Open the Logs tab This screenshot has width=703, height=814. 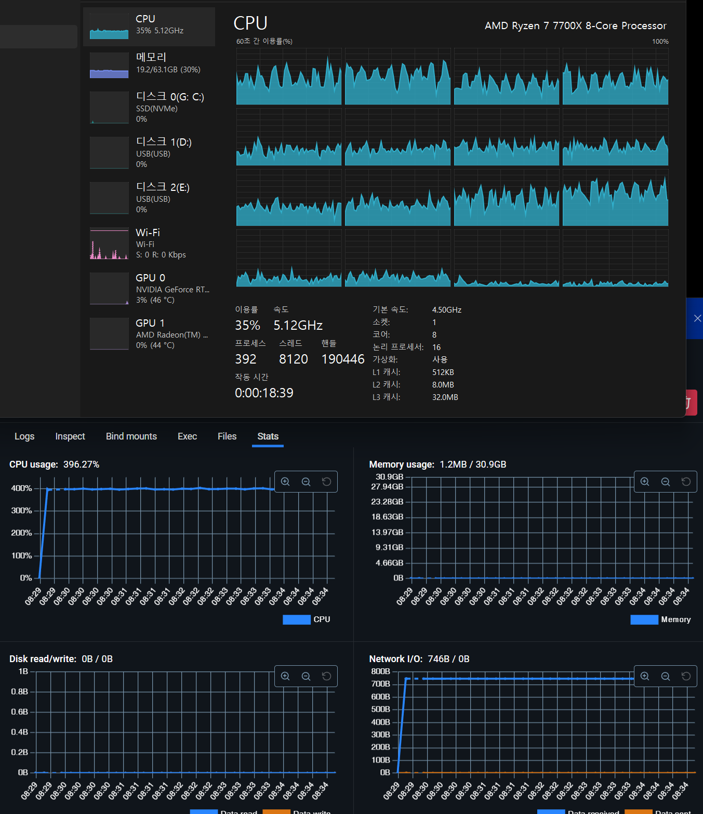(24, 436)
